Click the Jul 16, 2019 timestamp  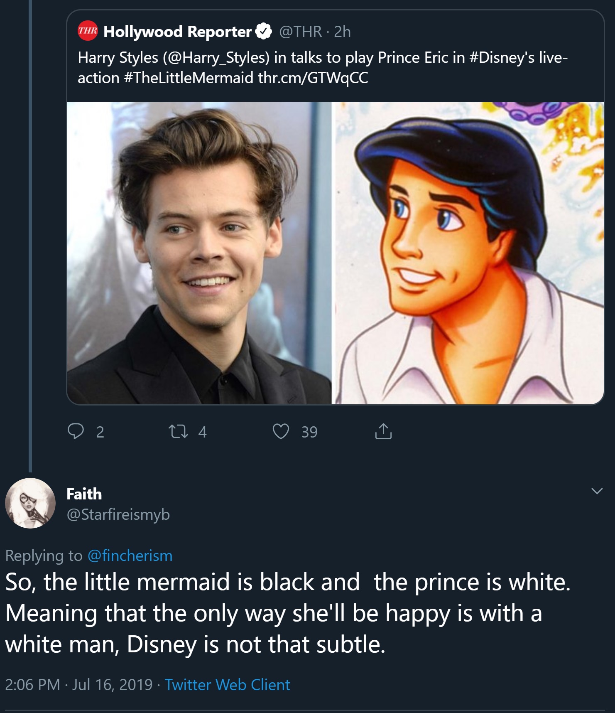coord(112,685)
